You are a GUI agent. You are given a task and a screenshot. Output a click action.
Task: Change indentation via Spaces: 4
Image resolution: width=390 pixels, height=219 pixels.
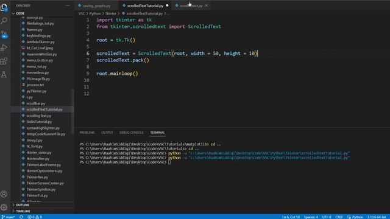pos(311,217)
